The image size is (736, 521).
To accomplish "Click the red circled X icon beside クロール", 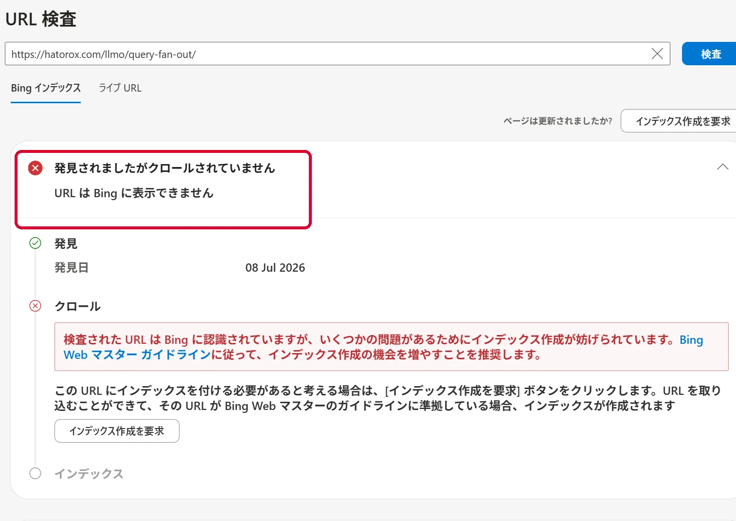I will tap(36, 306).
